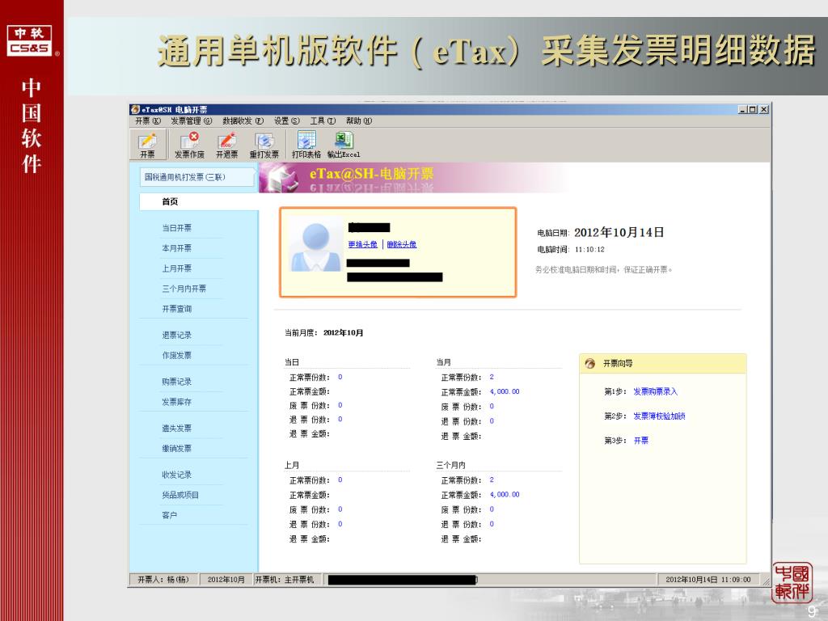Click the 开退票 toolbar icon
This screenshot has height=621, width=828.
point(227,144)
